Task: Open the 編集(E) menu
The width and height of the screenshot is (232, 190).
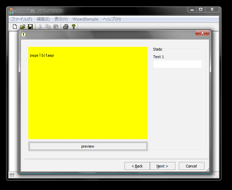Action: (43, 19)
